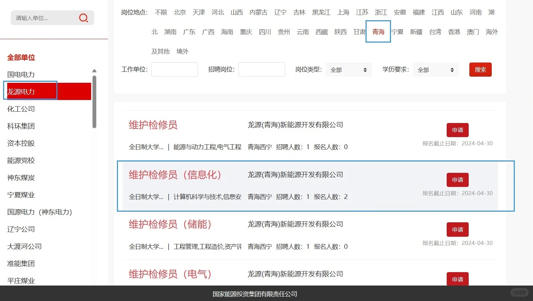Filter job location by 西藏
The image size is (533, 301).
pos(322,32)
